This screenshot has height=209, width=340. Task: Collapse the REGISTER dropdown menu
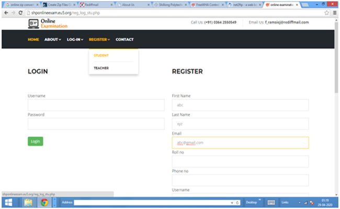[99, 40]
